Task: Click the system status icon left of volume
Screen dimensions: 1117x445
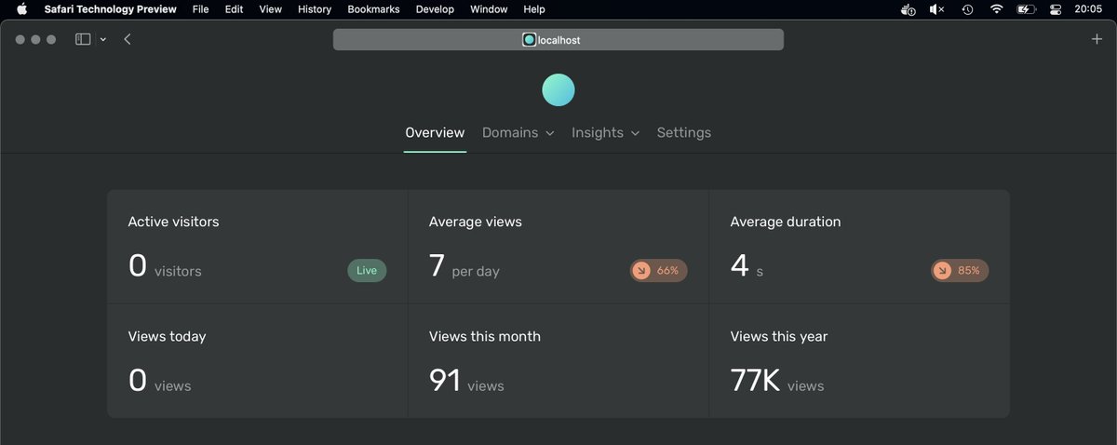Action: 908,9
